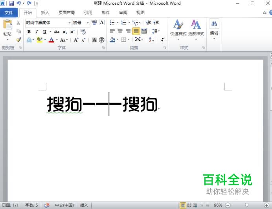Screen dimensions: 272x209
Task: Expand the bullets list dropdown arrow
Action: coord(118,23)
